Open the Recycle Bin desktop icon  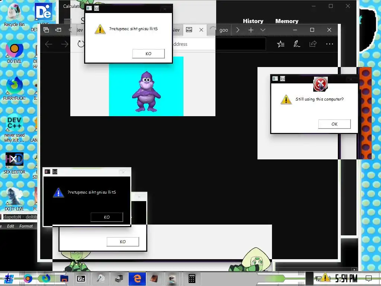[14, 15]
